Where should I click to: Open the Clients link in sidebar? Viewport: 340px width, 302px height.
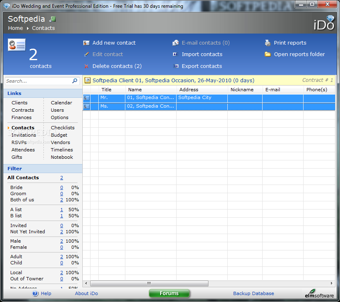tap(20, 103)
